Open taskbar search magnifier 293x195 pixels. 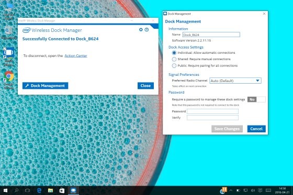point(16,190)
